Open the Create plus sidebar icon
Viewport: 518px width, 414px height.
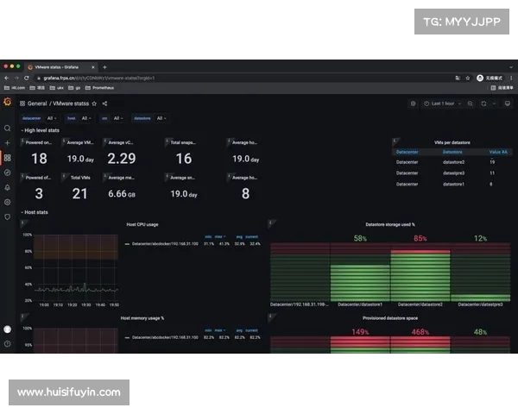coord(7,143)
